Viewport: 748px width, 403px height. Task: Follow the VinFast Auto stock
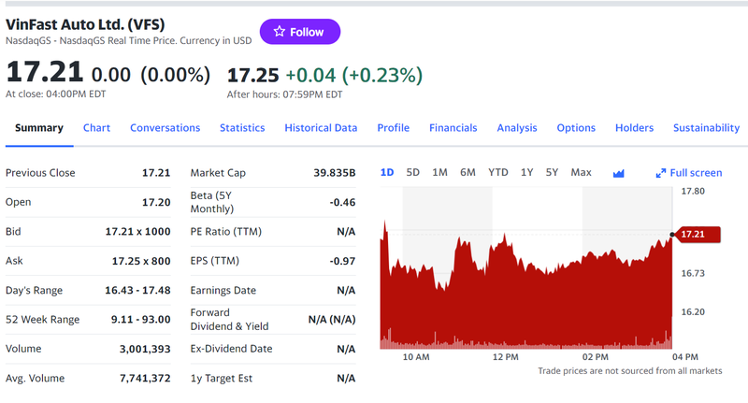(299, 32)
